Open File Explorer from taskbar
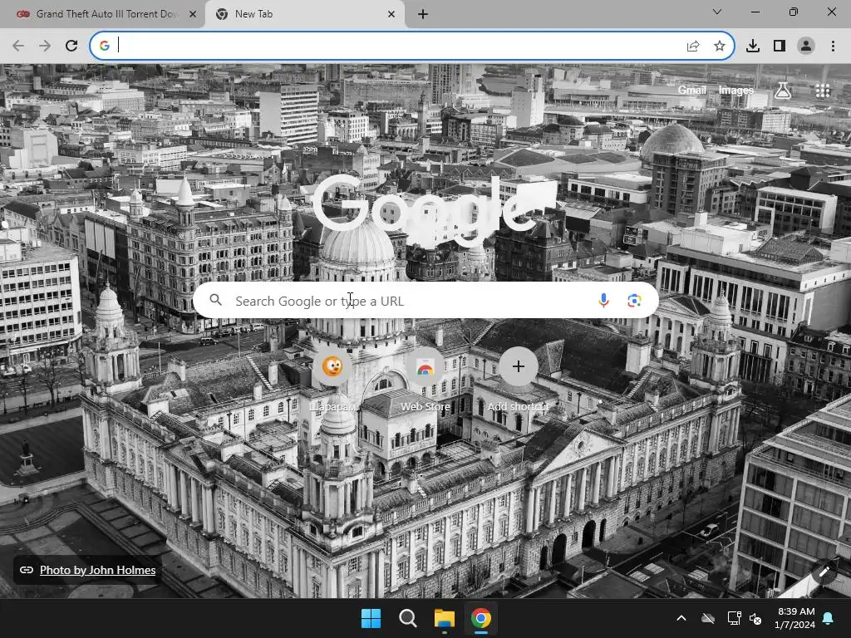 tap(444, 618)
